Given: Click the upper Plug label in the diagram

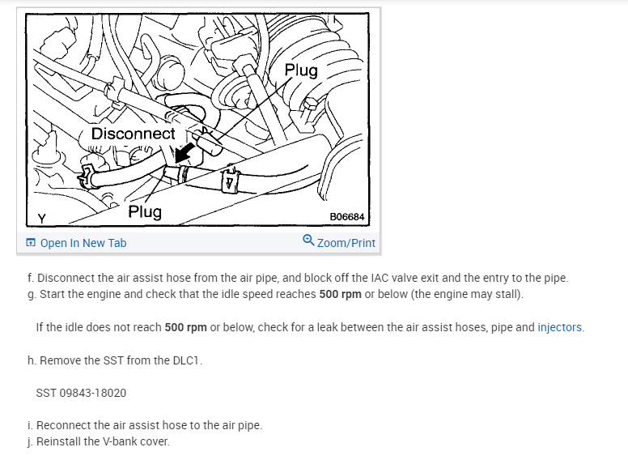Looking at the screenshot, I should click(x=301, y=70).
